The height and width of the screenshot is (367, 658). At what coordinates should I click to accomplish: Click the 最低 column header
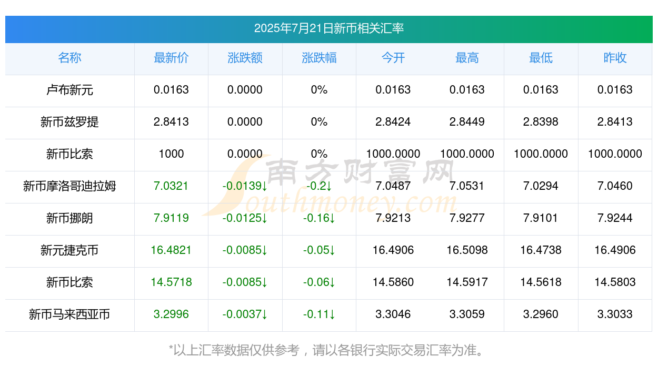[x=541, y=58]
